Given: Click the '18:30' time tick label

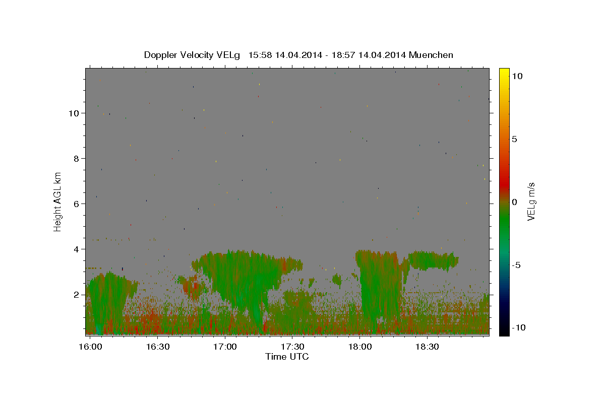Looking at the screenshot, I should pos(427,347).
